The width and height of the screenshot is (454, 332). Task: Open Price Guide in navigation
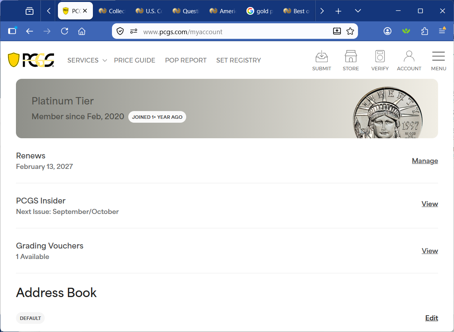point(134,60)
